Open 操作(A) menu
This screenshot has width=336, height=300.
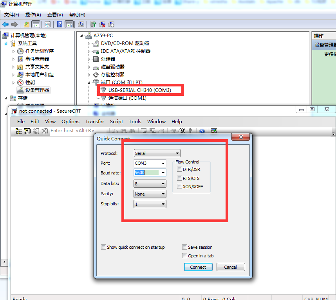33,15
